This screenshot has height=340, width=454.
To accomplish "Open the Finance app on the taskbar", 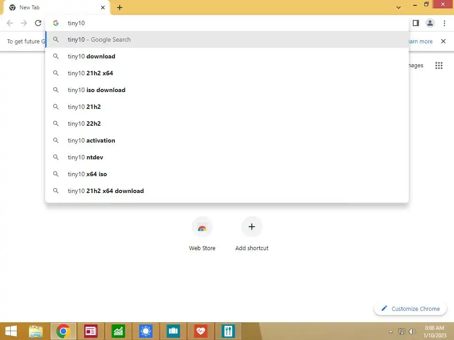I will [x=118, y=331].
